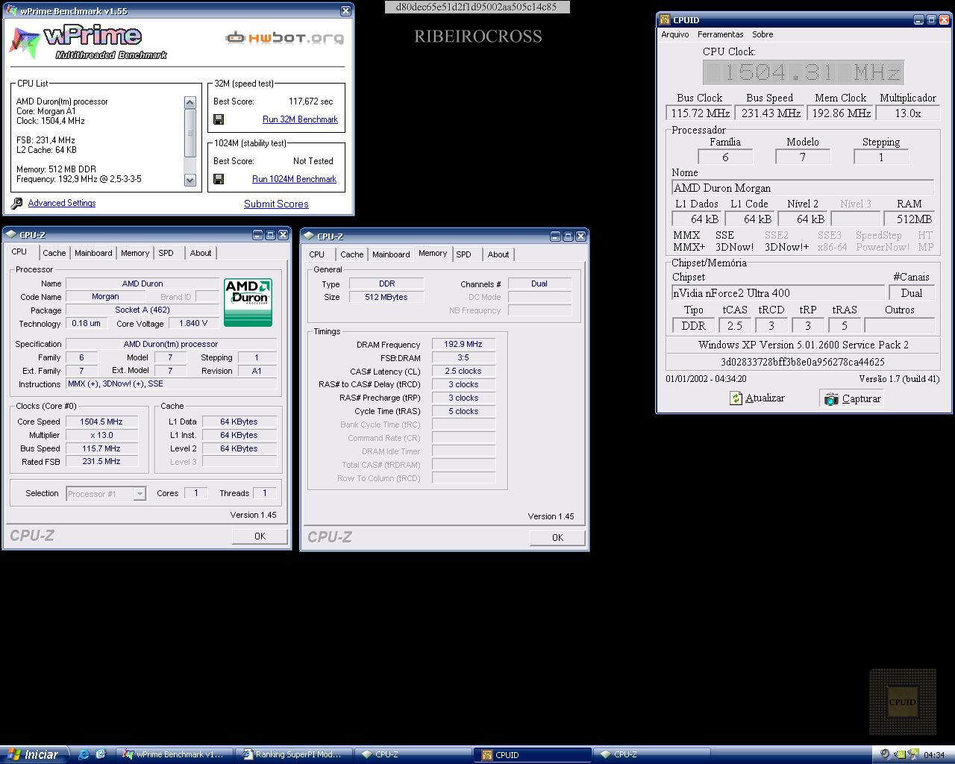The width and height of the screenshot is (955, 764).
Task: Select the About tab in CPU-Z Memory window
Action: (498, 254)
